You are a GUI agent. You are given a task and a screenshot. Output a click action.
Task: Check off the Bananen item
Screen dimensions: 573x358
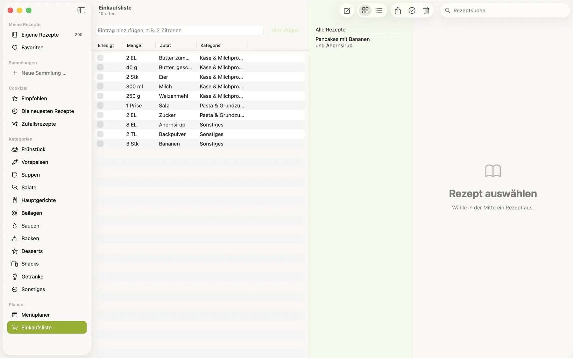[x=100, y=144]
